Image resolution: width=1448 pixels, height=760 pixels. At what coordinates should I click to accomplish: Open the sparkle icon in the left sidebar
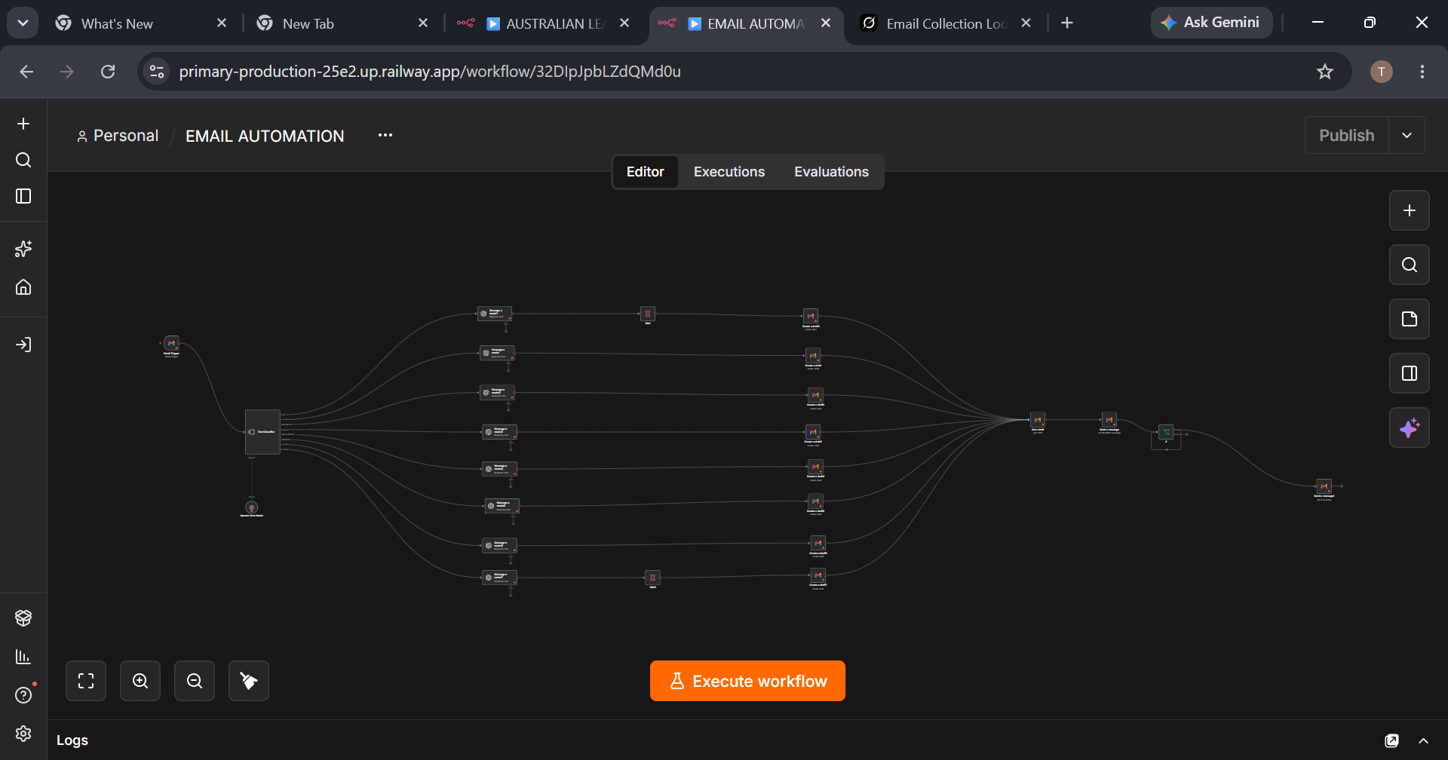coord(23,249)
